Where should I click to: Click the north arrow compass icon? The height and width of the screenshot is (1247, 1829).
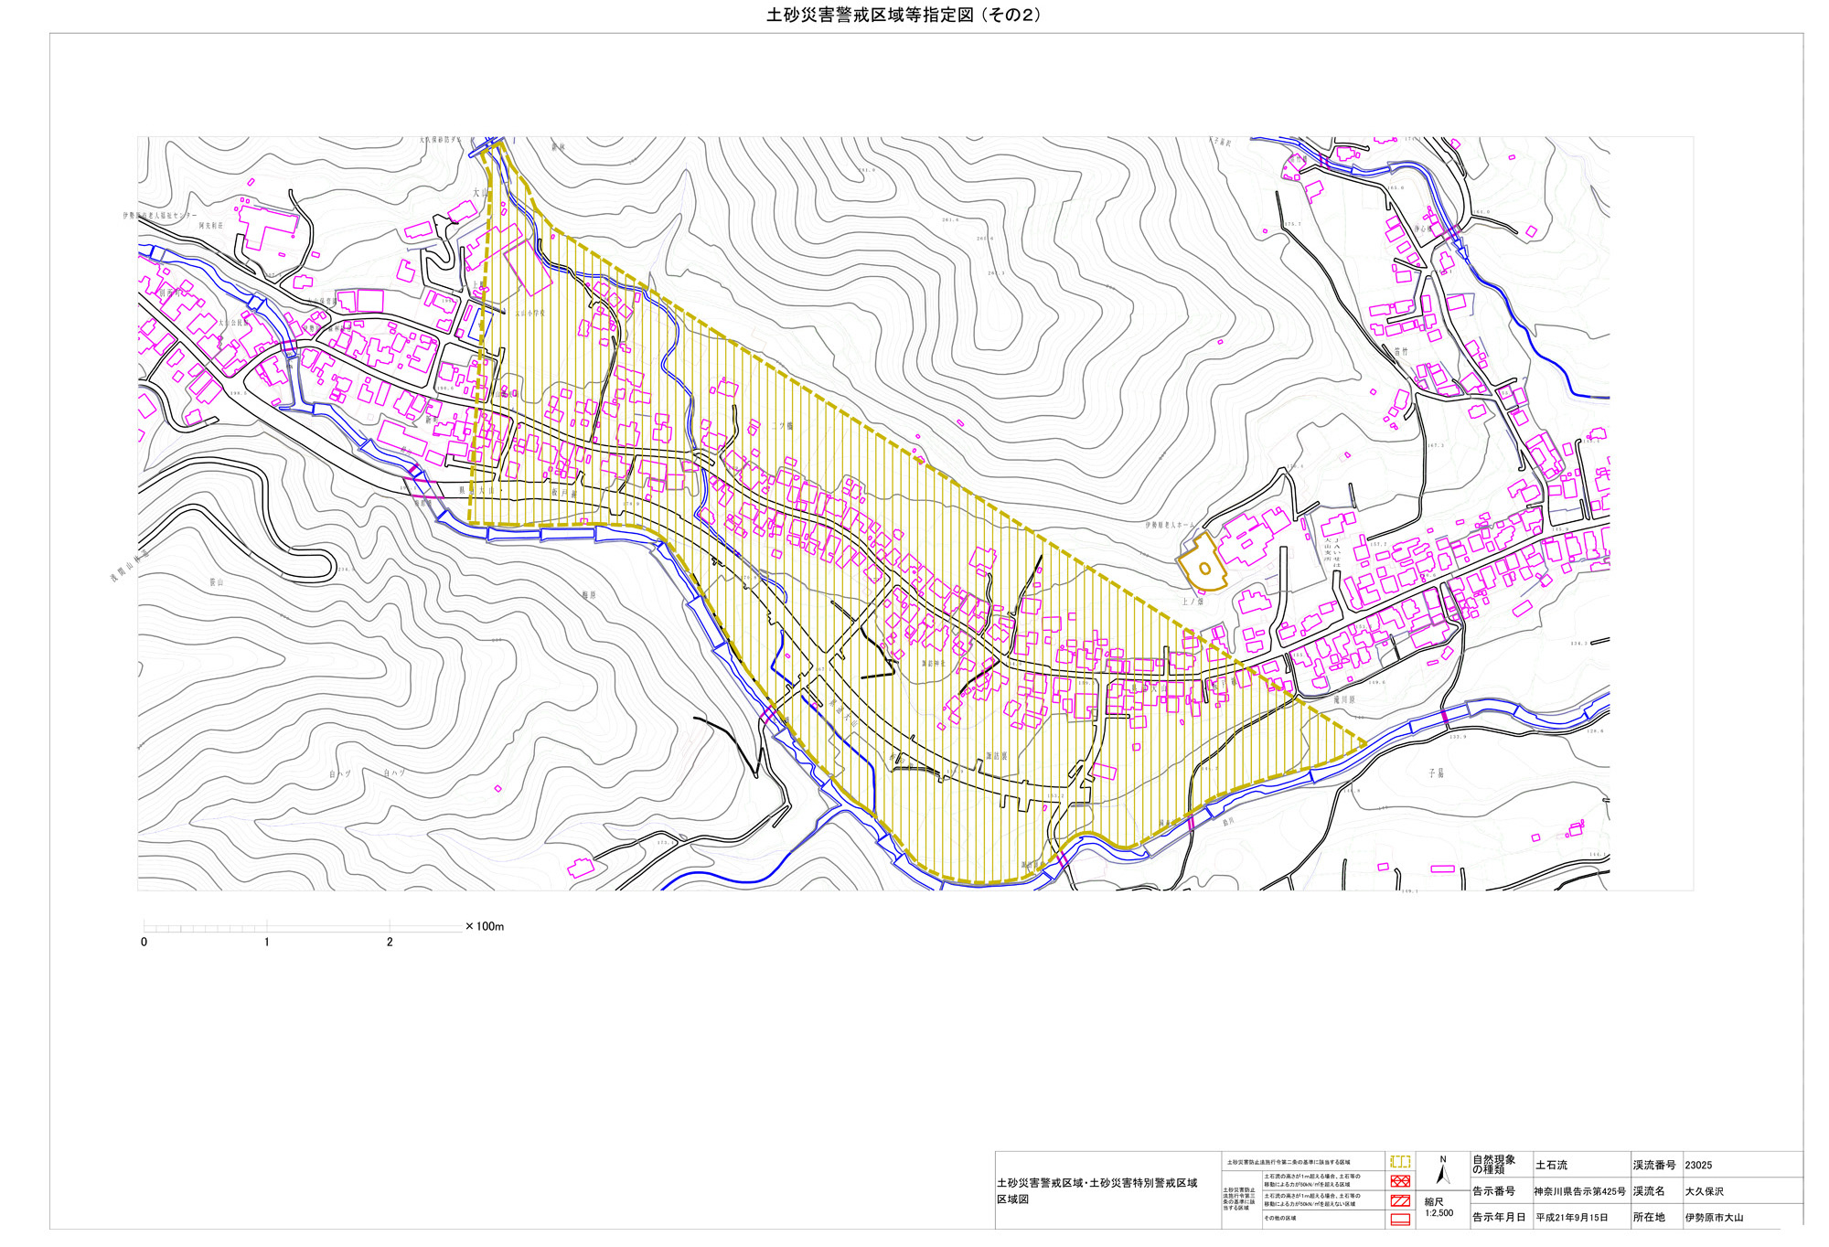1442,1173
